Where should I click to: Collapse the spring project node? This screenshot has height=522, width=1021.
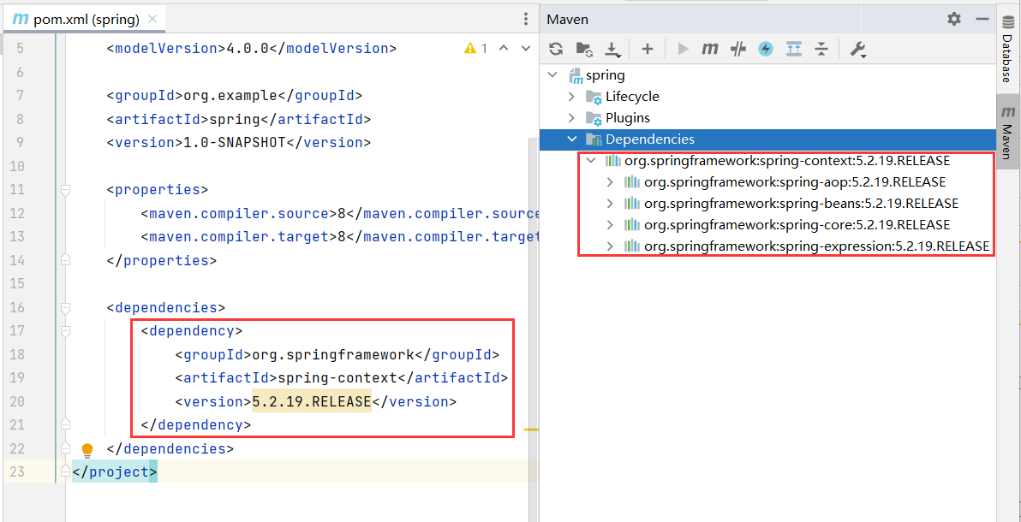[553, 75]
